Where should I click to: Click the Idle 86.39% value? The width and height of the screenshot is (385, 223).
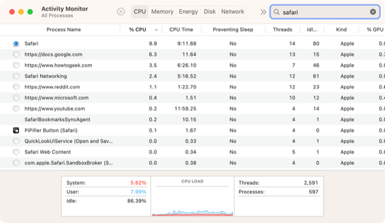coord(136,201)
